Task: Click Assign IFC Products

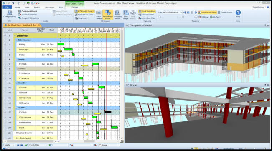Action: (29, 18)
